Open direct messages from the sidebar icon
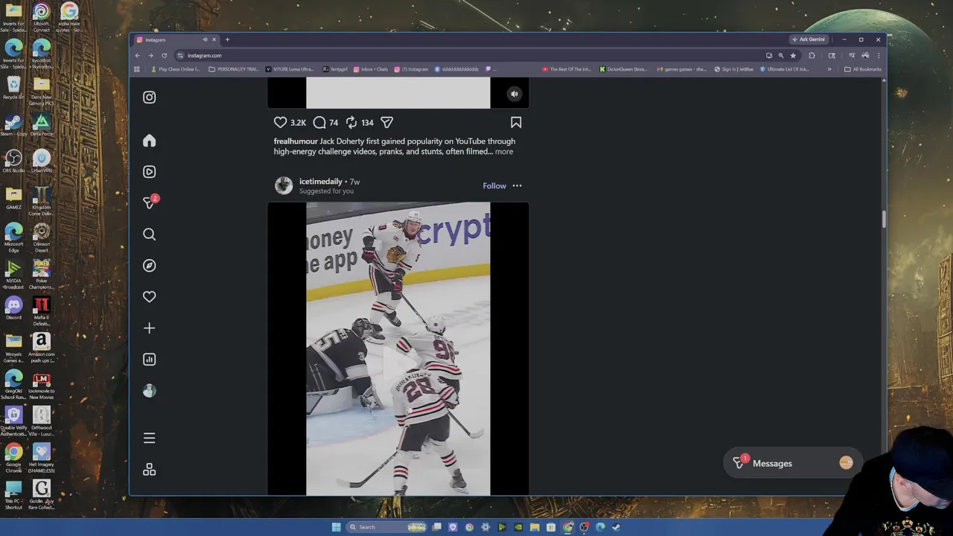 click(150, 202)
